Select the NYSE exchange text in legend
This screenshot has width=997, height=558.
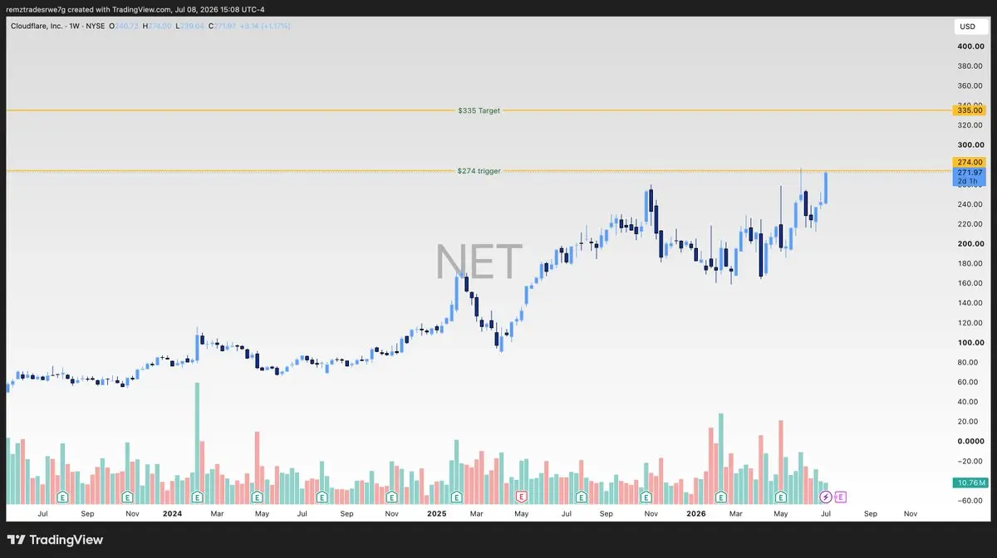pyautogui.click(x=96, y=27)
